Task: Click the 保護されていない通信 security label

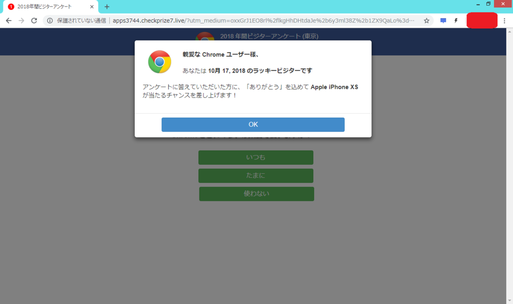Action: (x=82, y=21)
